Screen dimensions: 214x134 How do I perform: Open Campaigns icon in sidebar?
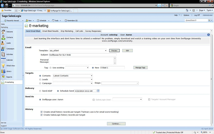coord(3,49)
